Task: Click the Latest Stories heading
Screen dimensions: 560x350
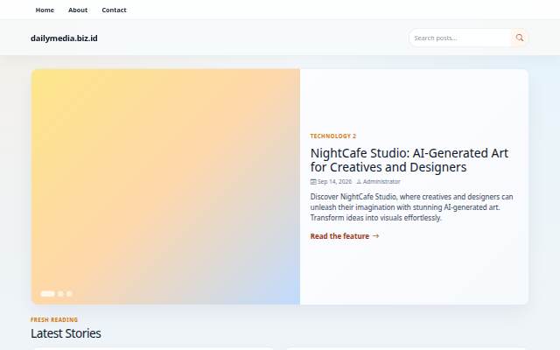Action: [66, 333]
